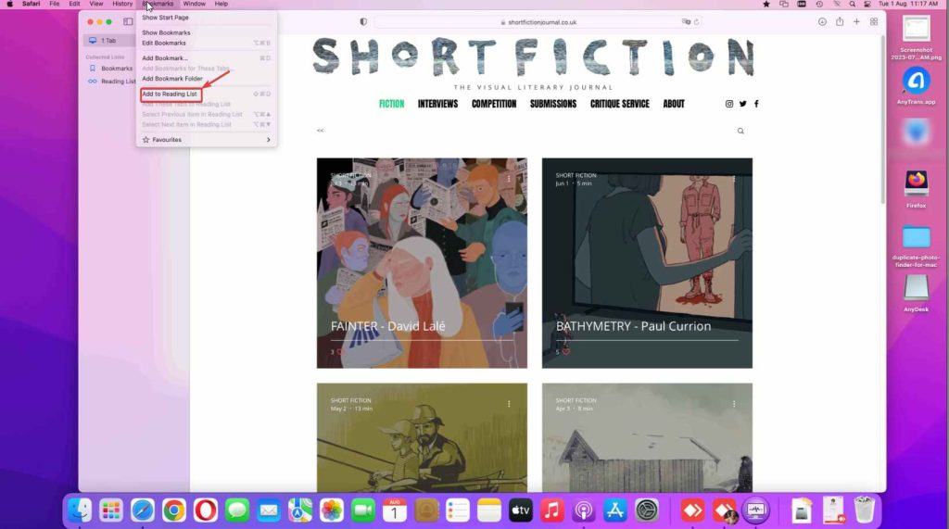
Task: Open Podcasts from the Dock
Action: 584,510
